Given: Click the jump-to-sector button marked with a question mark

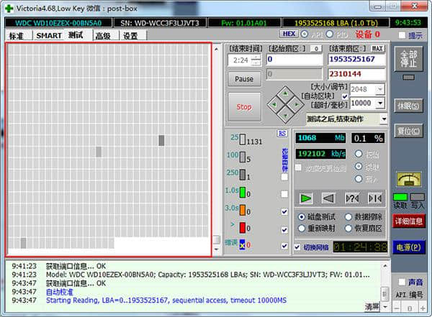Looking at the screenshot, I should (x=352, y=198).
